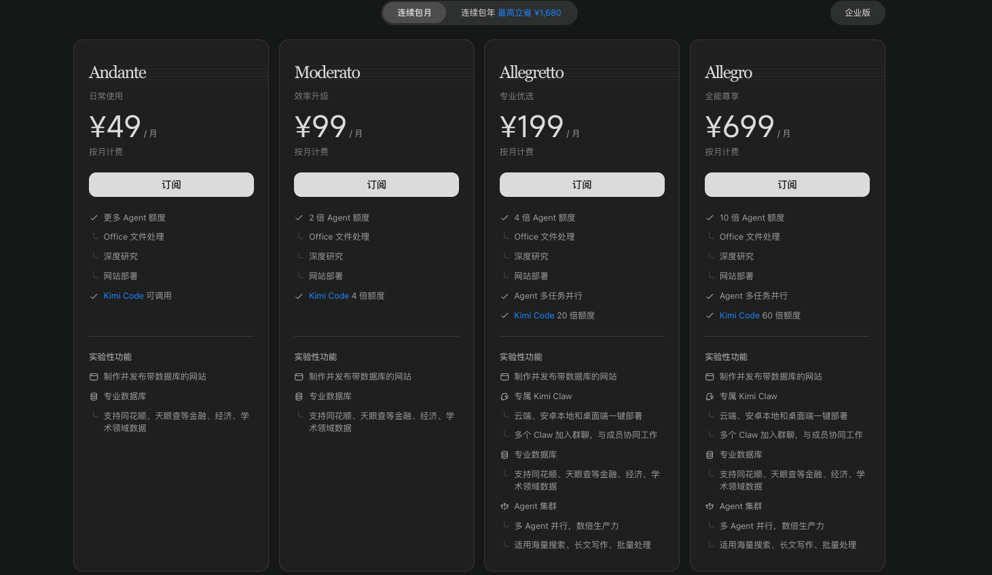Screen dimensions: 992x575
Task: Switch to 连续包年 yearly billing tab
Action: click(511, 13)
